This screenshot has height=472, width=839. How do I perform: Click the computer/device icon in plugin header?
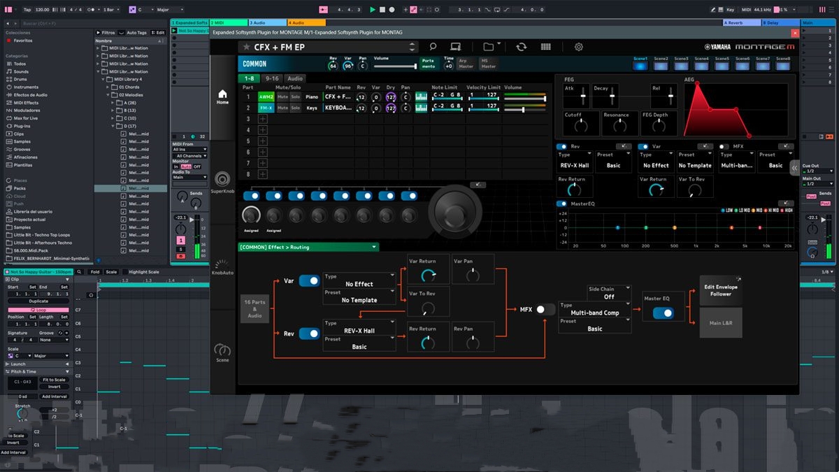point(456,47)
